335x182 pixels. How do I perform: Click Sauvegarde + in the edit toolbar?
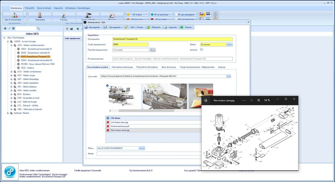click(x=113, y=27)
